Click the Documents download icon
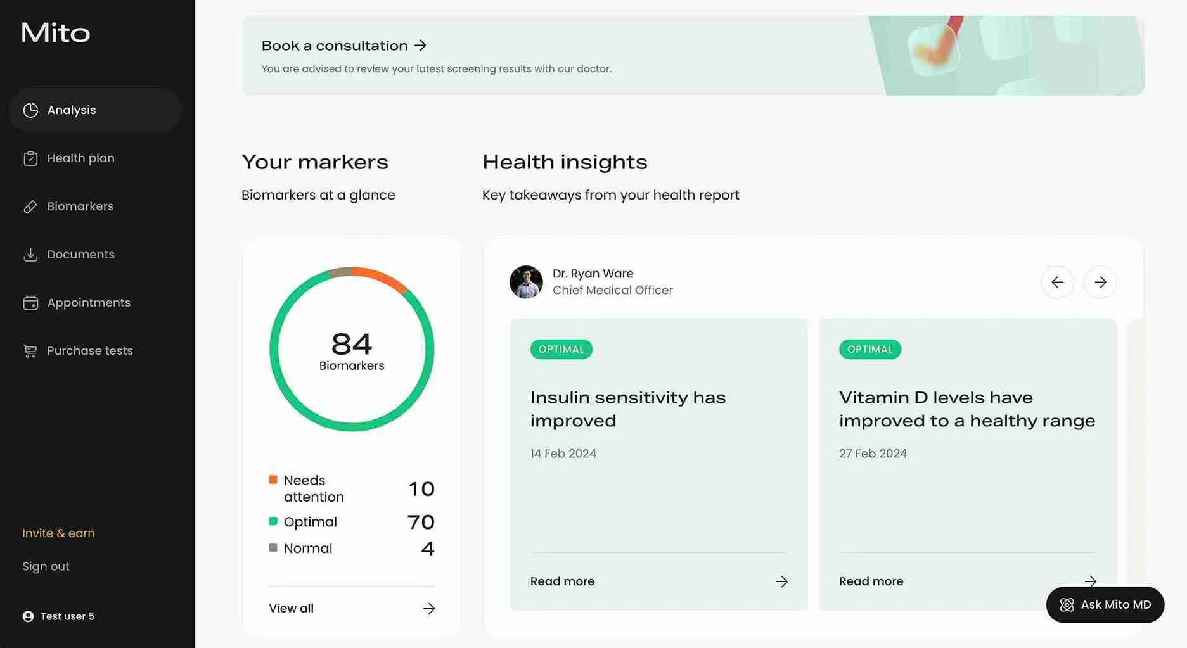This screenshot has width=1187, height=648. (30, 255)
